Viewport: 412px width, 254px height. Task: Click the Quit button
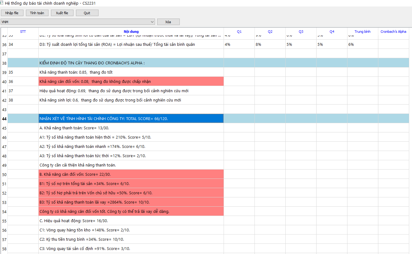(x=87, y=13)
